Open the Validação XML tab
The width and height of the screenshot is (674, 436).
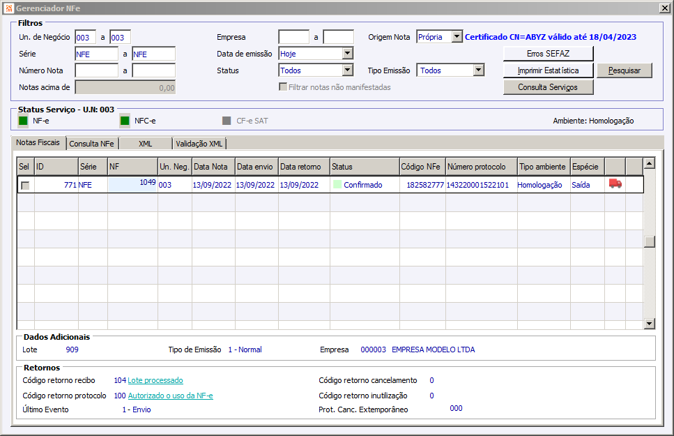tap(199, 144)
